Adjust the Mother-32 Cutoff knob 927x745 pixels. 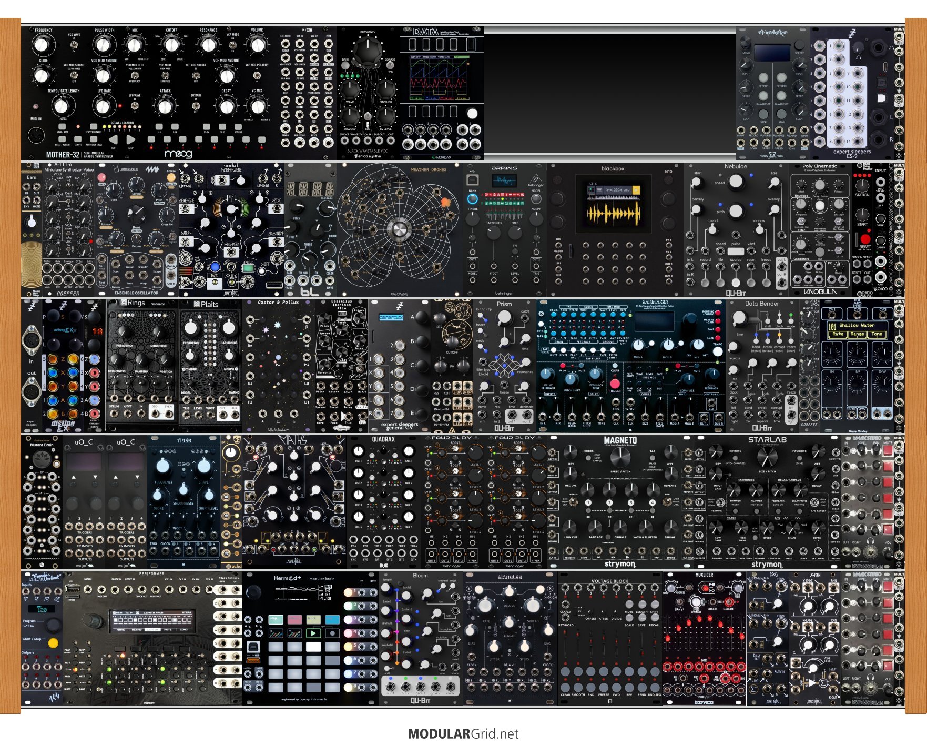click(171, 45)
